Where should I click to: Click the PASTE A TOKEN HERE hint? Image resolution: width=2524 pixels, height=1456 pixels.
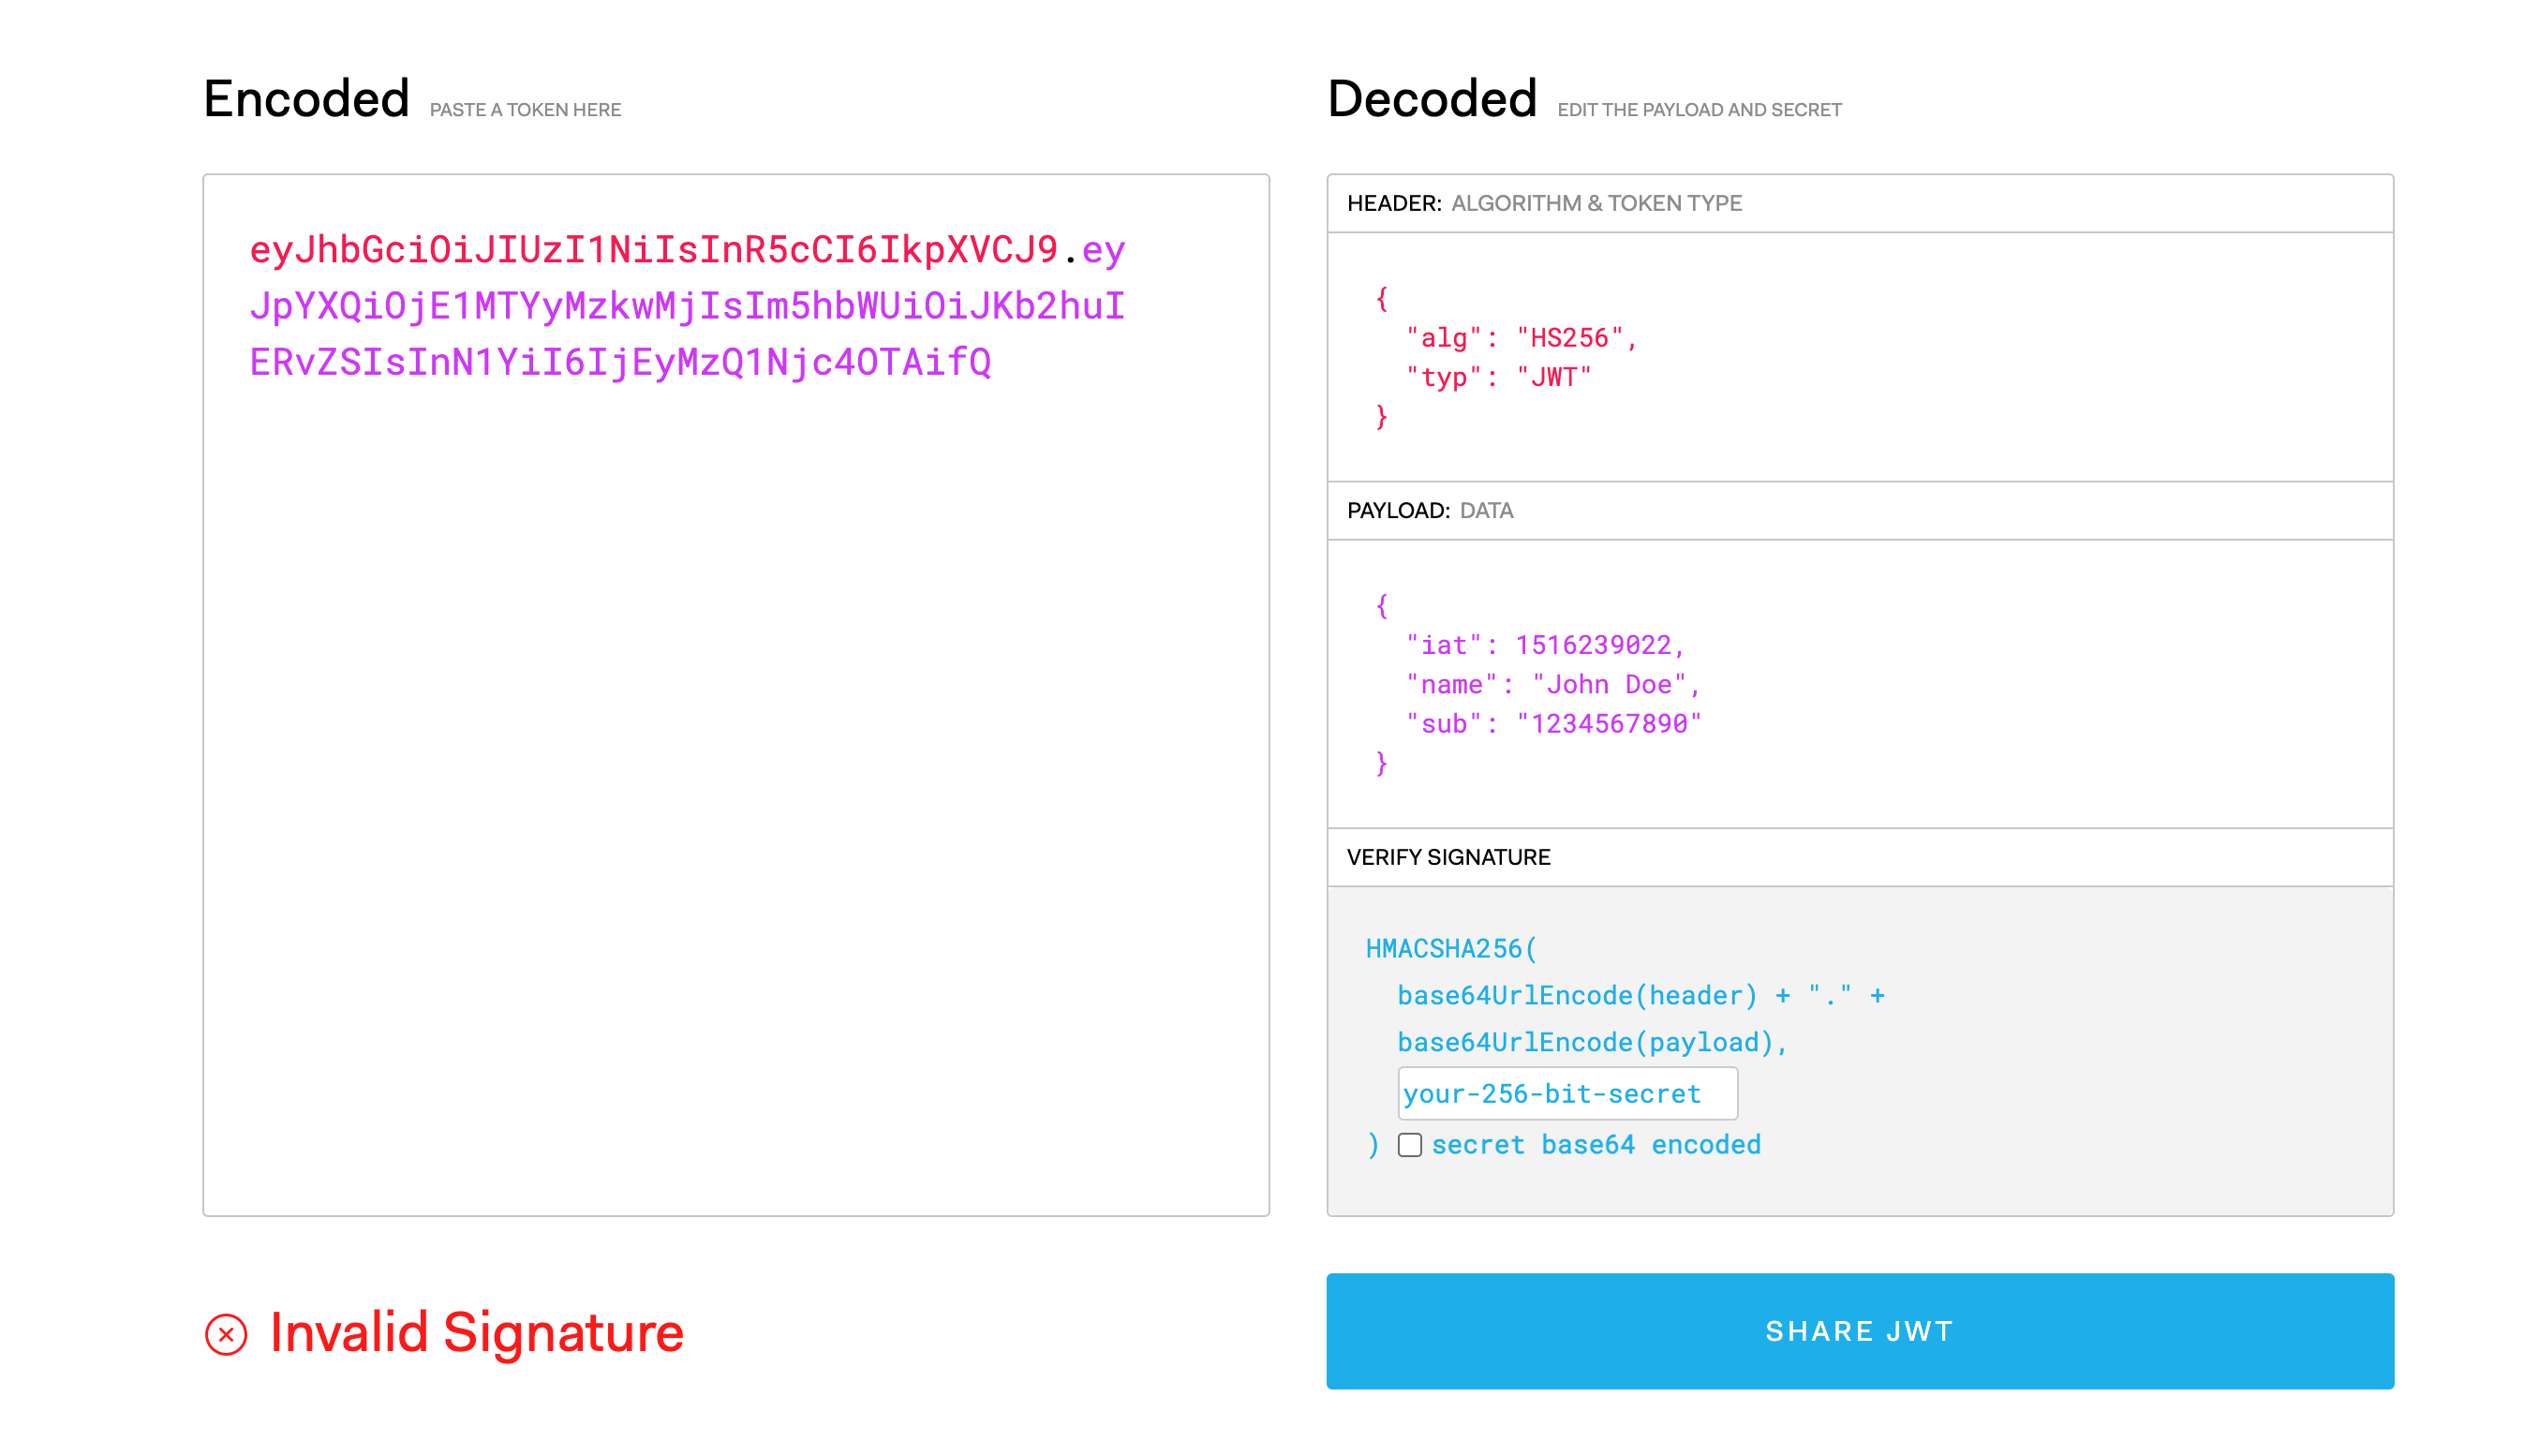(x=525, y=110)
